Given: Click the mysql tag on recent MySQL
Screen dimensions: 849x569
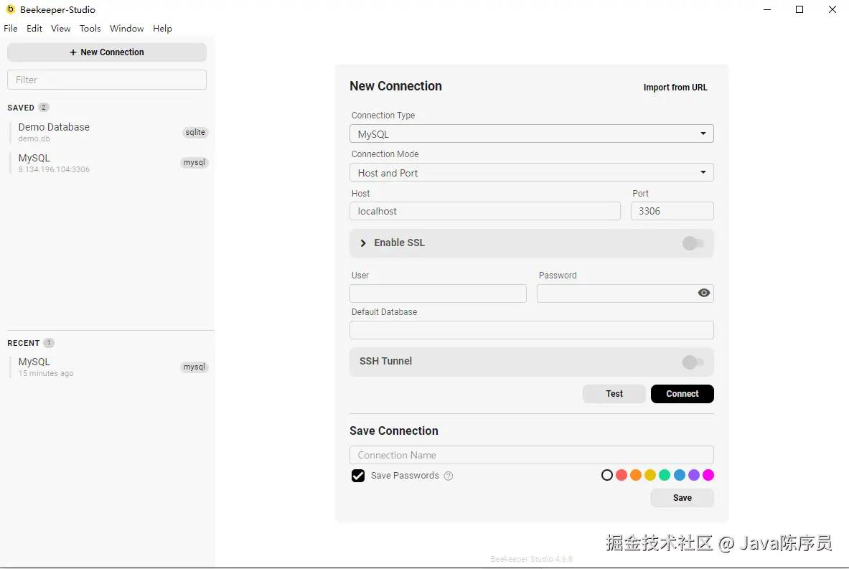Looking at the screenshot, I should tap(194, 367).
